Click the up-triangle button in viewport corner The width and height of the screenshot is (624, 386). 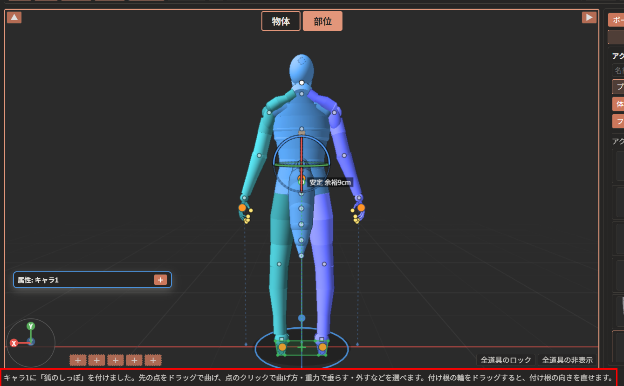(14, 18)
